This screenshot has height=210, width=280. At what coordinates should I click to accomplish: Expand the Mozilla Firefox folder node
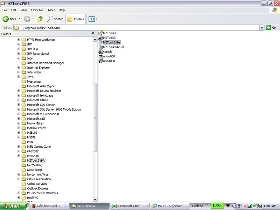pos(19,128)
